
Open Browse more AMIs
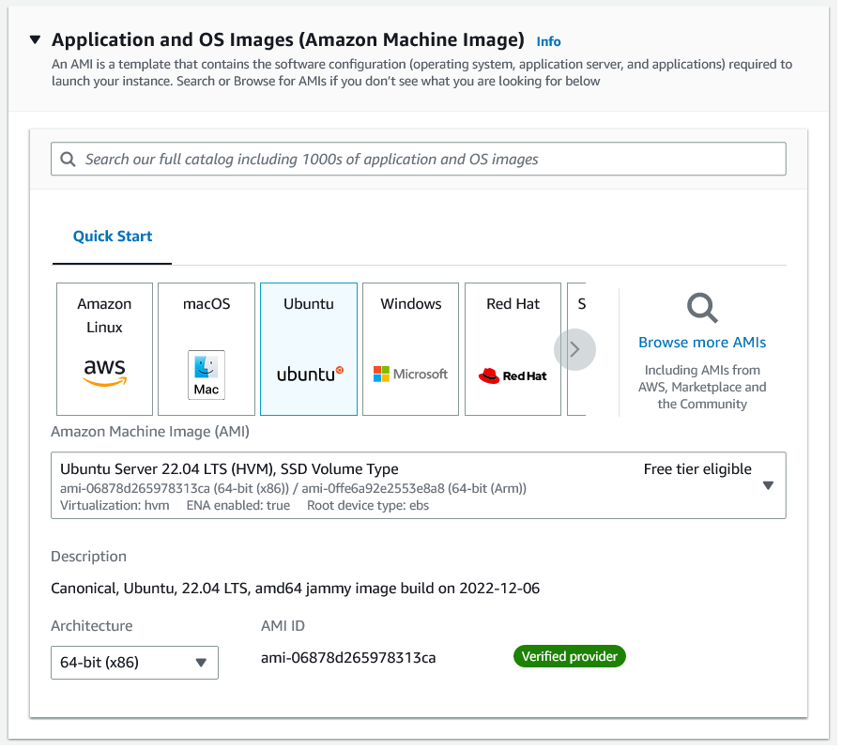[x=701, y=342]
